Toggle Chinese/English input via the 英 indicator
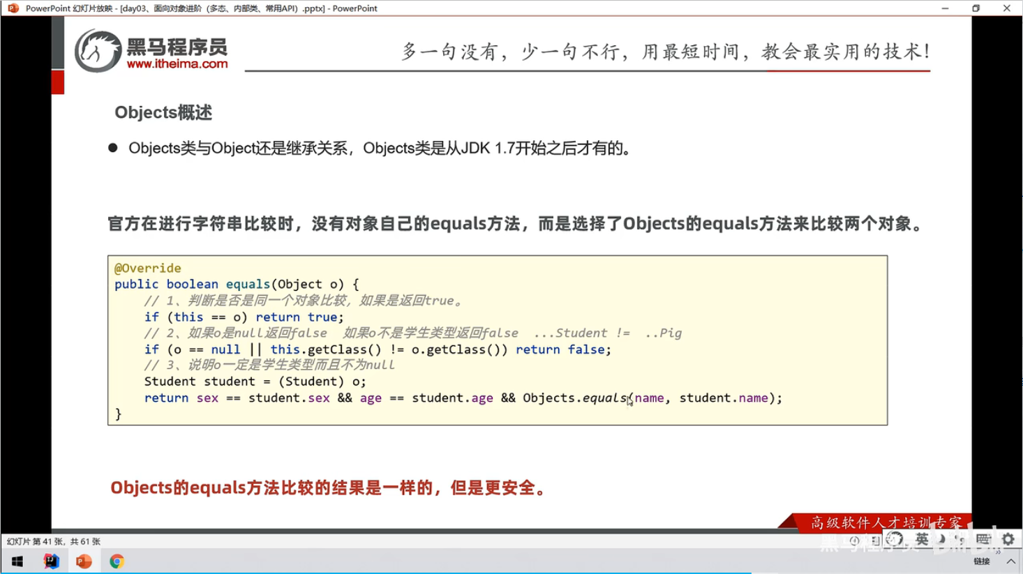The image size is (1023, 574). [923, 538]
